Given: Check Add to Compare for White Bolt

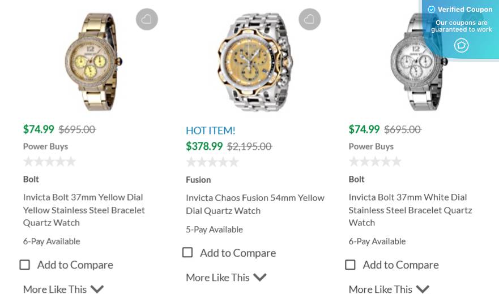Looking at the screenshot, I should tap(351, 265).
